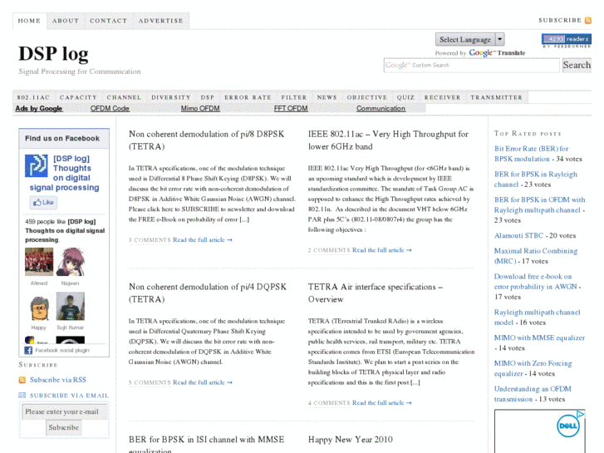Open the pi/4 DQPSK (TETRA) article title
The height and width of the screenshot is (453, 604).
click(x=208, y=293)
